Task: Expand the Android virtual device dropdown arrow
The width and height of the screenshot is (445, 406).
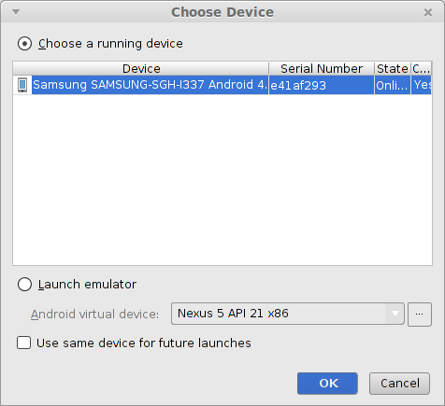Action: (x=395, y=314)
